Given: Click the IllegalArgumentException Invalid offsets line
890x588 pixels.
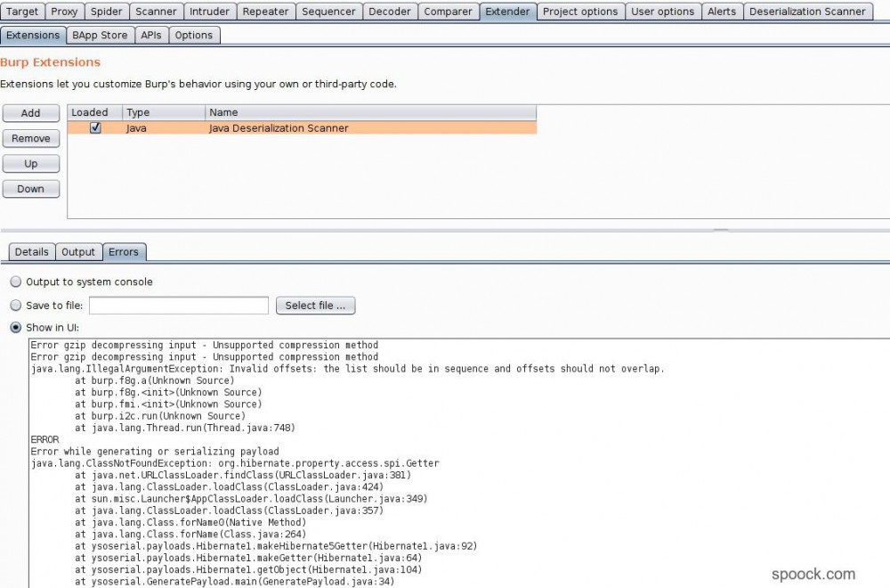Looking at the screenshot, I should tap(347, 369).
